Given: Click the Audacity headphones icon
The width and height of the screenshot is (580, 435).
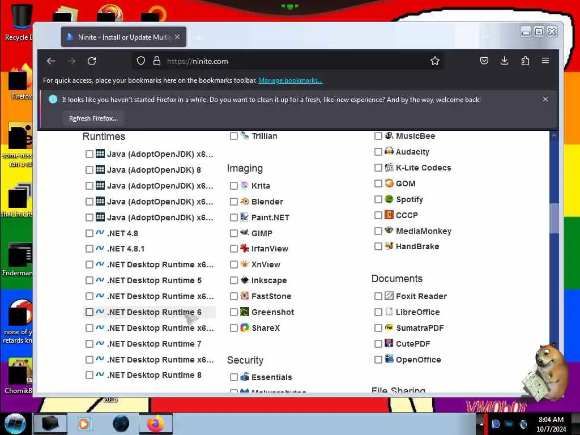Looking at the screenshot, I should [x=389, y=151].
